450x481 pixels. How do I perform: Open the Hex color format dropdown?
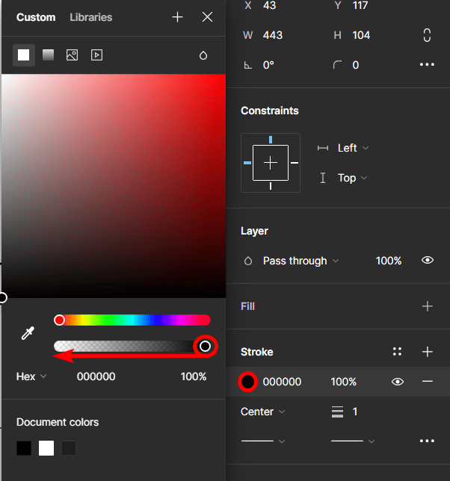[x=31, y=376]
